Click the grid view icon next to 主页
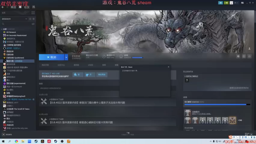Viewport: 256px width, 144px height. (x=33, y=13)
